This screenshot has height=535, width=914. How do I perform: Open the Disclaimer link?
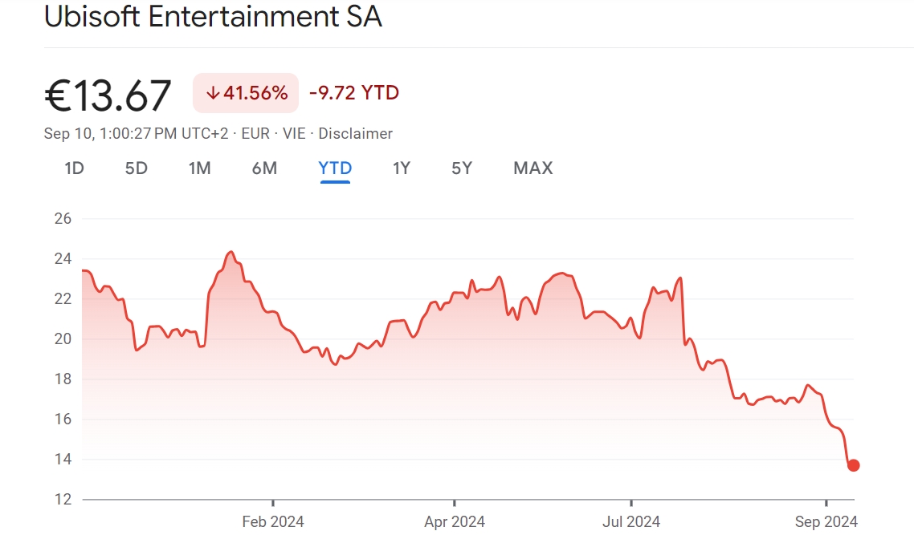click(355, 134)
